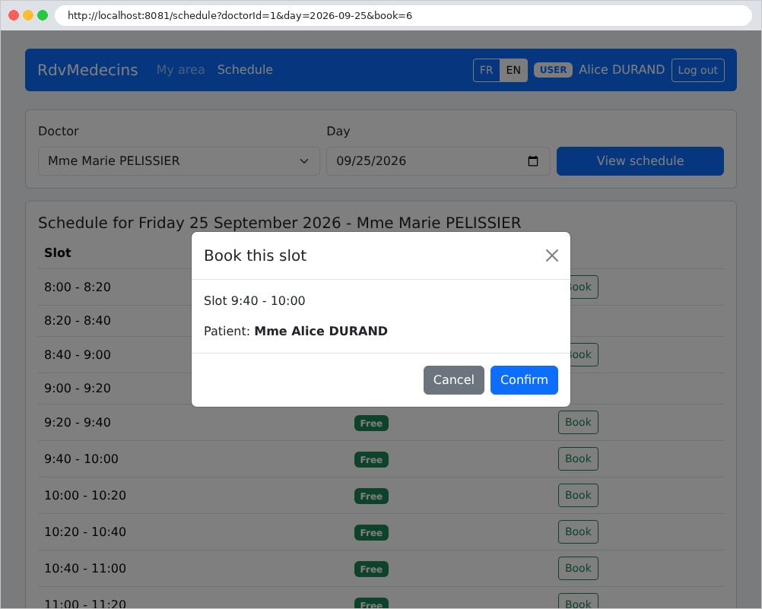Click the Doctor field label
This screenshot has height=609, width=762.
[x=59, y=132]
